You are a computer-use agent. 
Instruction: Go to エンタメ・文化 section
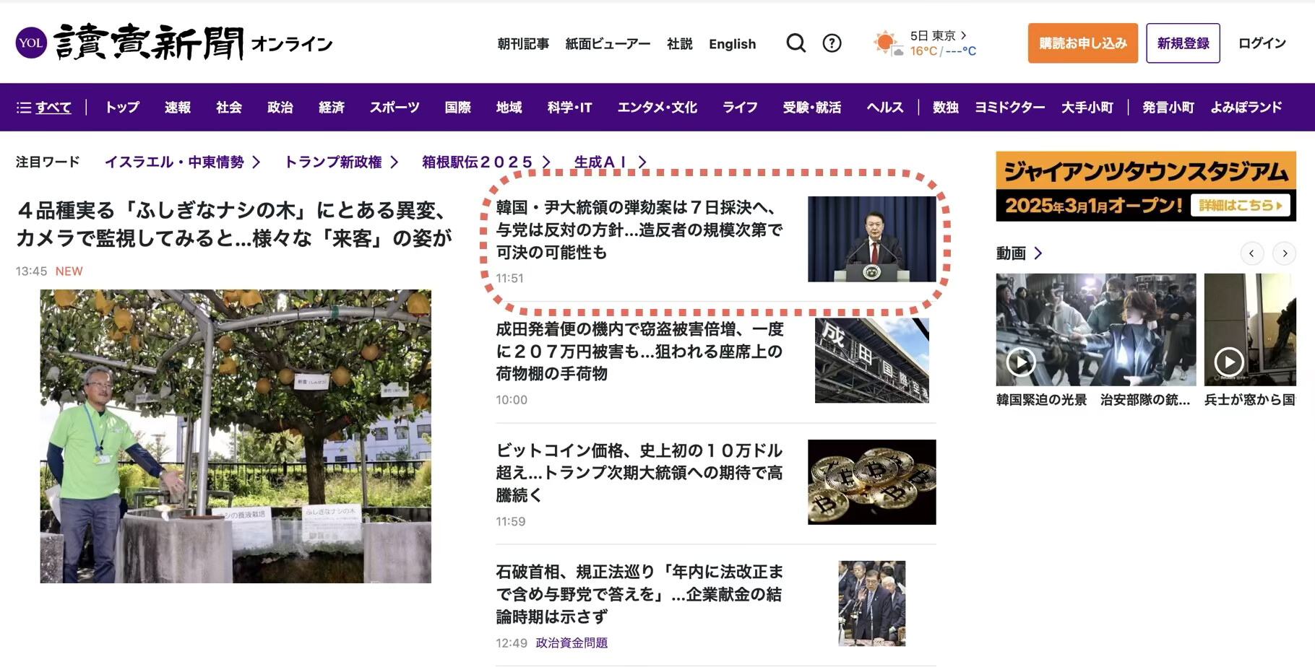(657, 108)
